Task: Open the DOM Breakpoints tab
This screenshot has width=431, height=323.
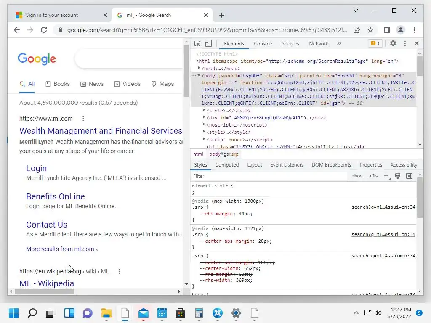Action: (331, 165)
